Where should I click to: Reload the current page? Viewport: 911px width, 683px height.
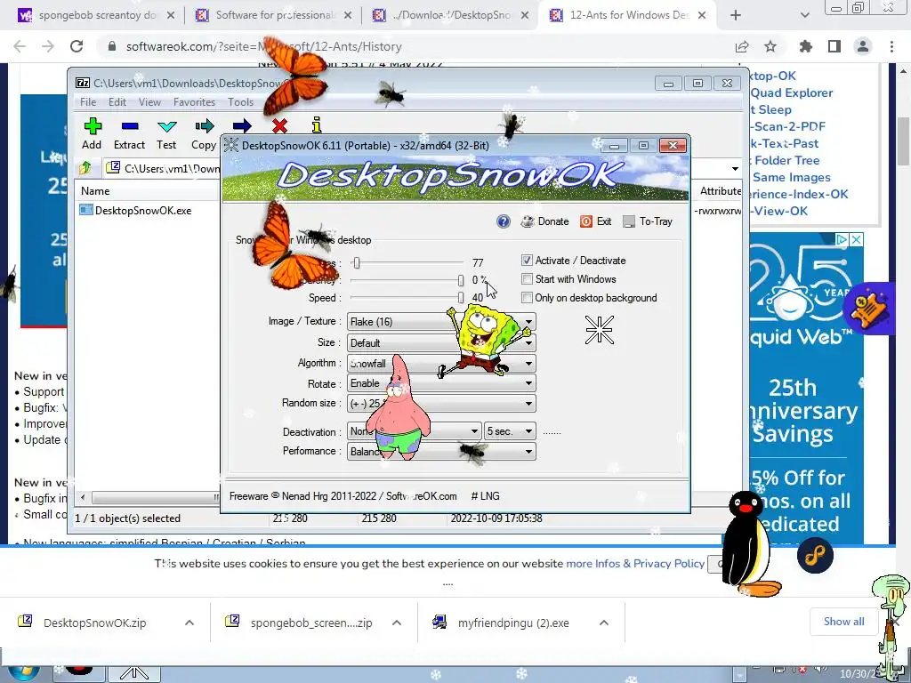pyautogui.click(x=77, y=46)
